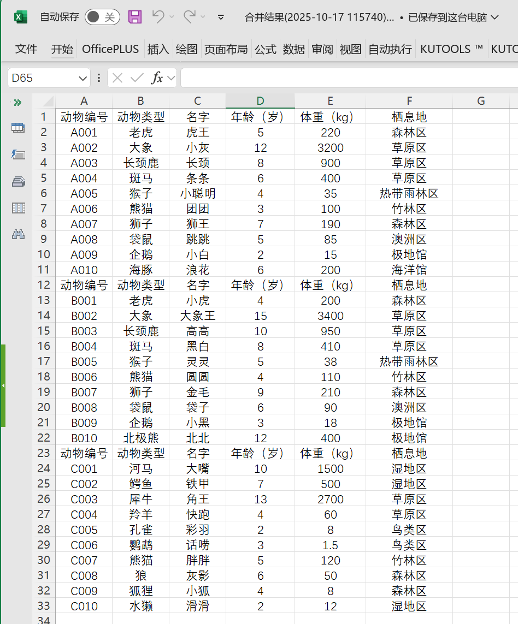Turn on the 自动保存 toggle
This screenshot has width=518, height=624.
pyautogui.click(x=102, y=17)
